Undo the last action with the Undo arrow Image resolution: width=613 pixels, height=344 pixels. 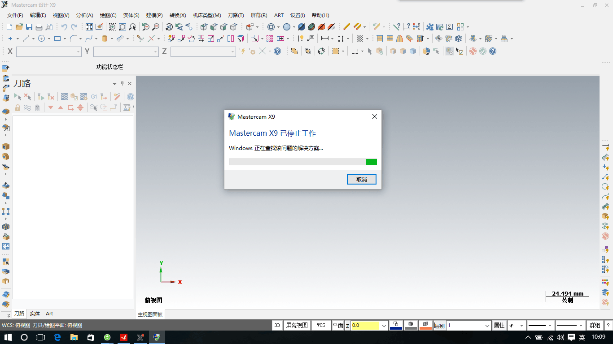click(64, 27)
